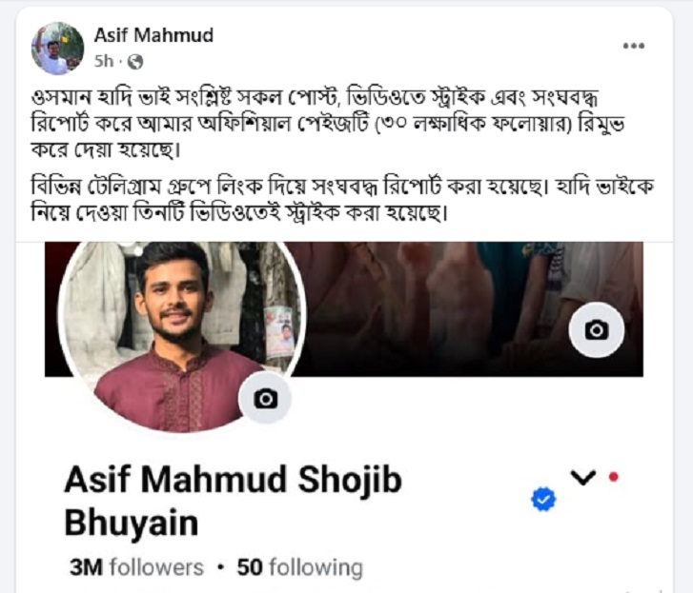The width and height of the screenshot is (693, 593).
Task: Click the poster visible behind the man in the photo
Action: pyautogui.click(x=280, y=331)
